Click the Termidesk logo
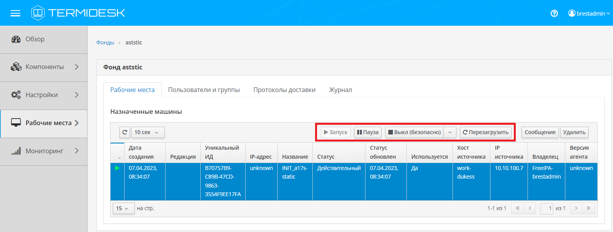This screenshot has height=232, width=613. 78,13
